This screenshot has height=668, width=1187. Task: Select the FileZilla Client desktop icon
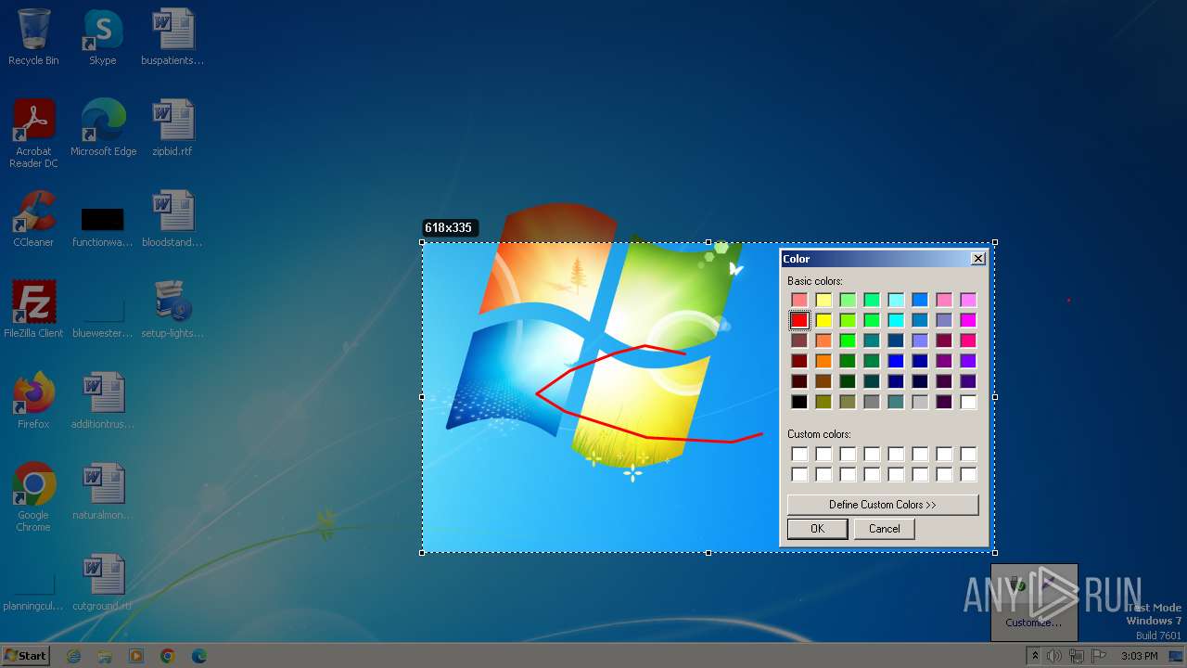pyautogui.click(x=33, y=310)
